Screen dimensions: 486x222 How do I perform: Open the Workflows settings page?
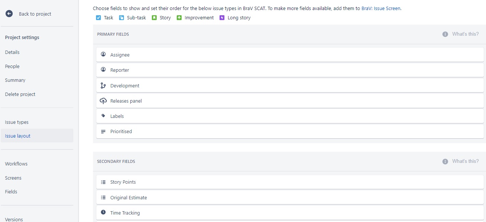point(16,164)
